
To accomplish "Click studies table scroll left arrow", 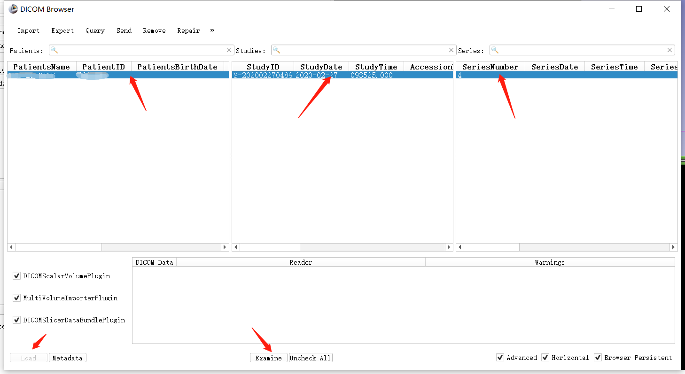I will (x=236, y=247).
